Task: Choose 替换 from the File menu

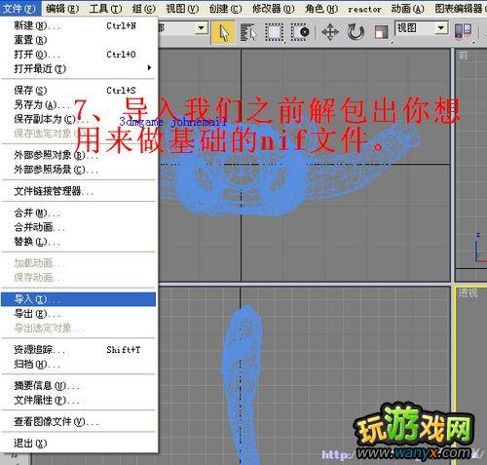Action: pyautogui.click(x=79, y=242)
